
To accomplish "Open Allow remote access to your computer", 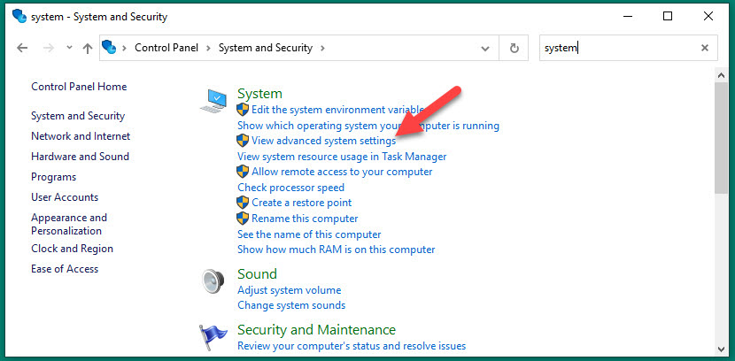I will tap(342, 172).
